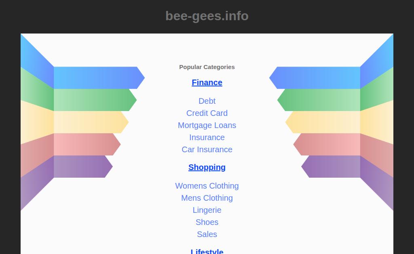Open the Lifestyle category heading link
Image resolution: width=414 pixels, height=254 pixels.
tap(207, 251)
